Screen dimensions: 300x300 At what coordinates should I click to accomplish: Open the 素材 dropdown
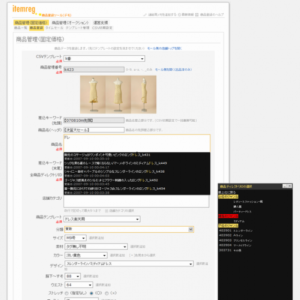pyautogui.click(x=96, y=247)
